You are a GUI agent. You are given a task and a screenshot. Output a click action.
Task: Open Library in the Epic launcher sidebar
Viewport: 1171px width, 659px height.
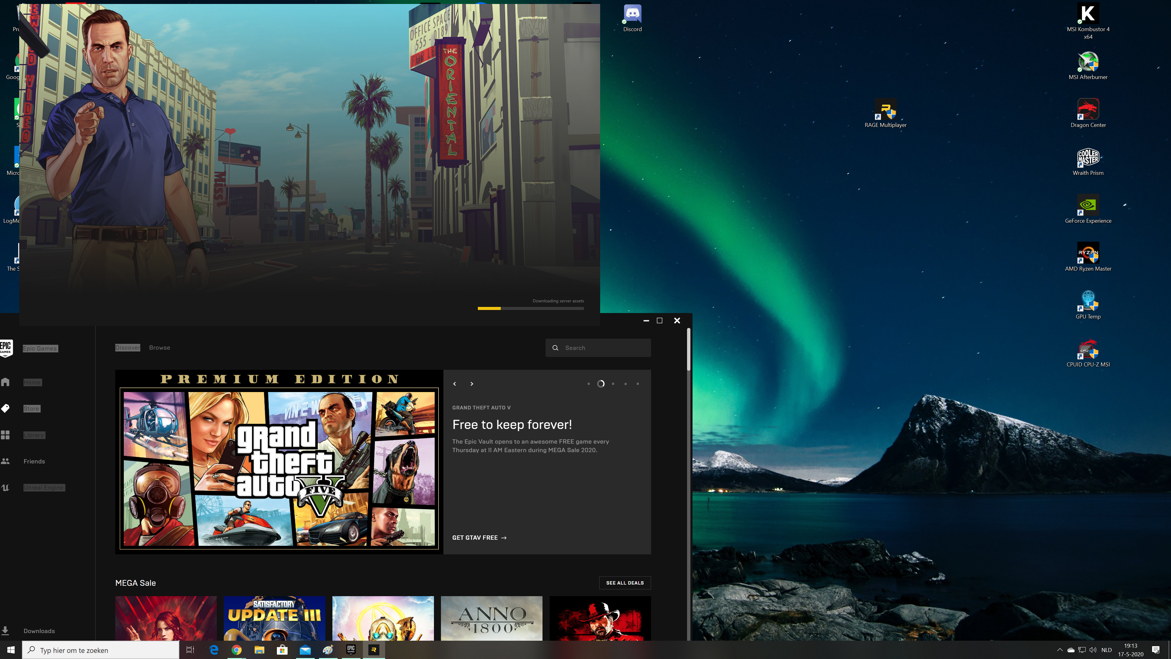(x=34, y=435)
